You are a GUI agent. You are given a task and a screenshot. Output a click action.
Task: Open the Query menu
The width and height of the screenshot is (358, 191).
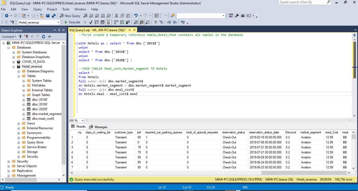click(38, 9)
